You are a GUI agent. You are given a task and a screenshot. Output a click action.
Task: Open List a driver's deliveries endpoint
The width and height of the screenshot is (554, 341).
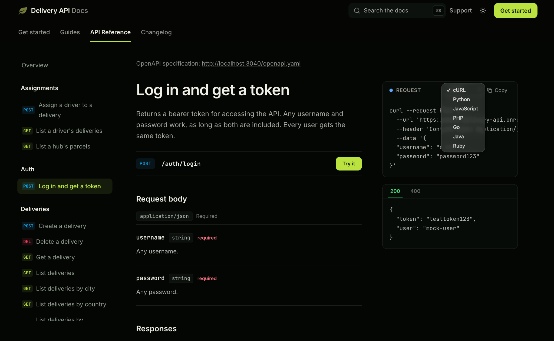[x=65, y=131]
